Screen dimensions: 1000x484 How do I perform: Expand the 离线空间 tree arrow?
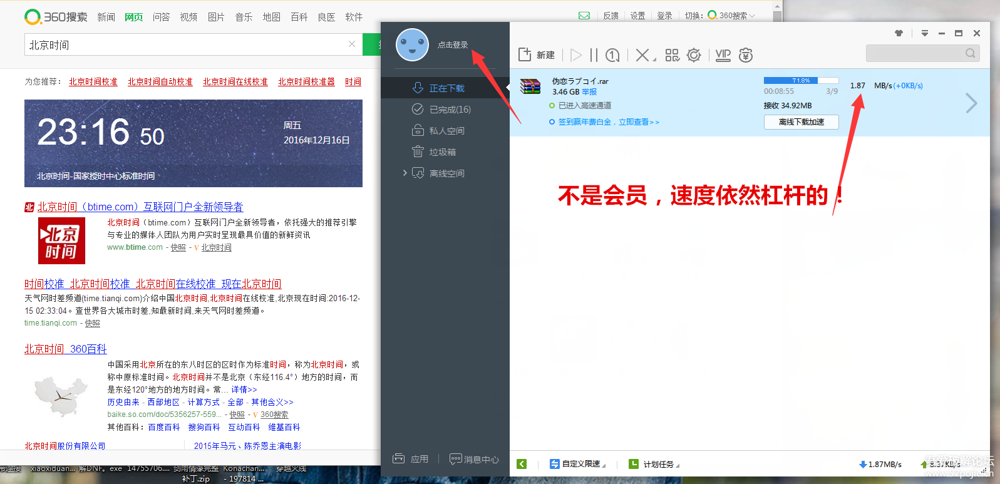click(405, 173)
